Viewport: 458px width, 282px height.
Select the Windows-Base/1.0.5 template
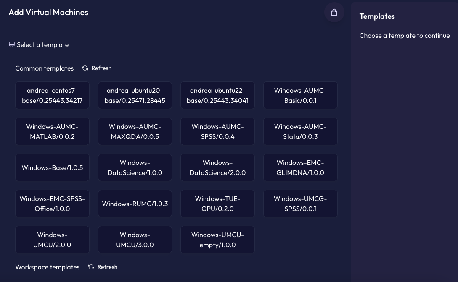point(52,167)
